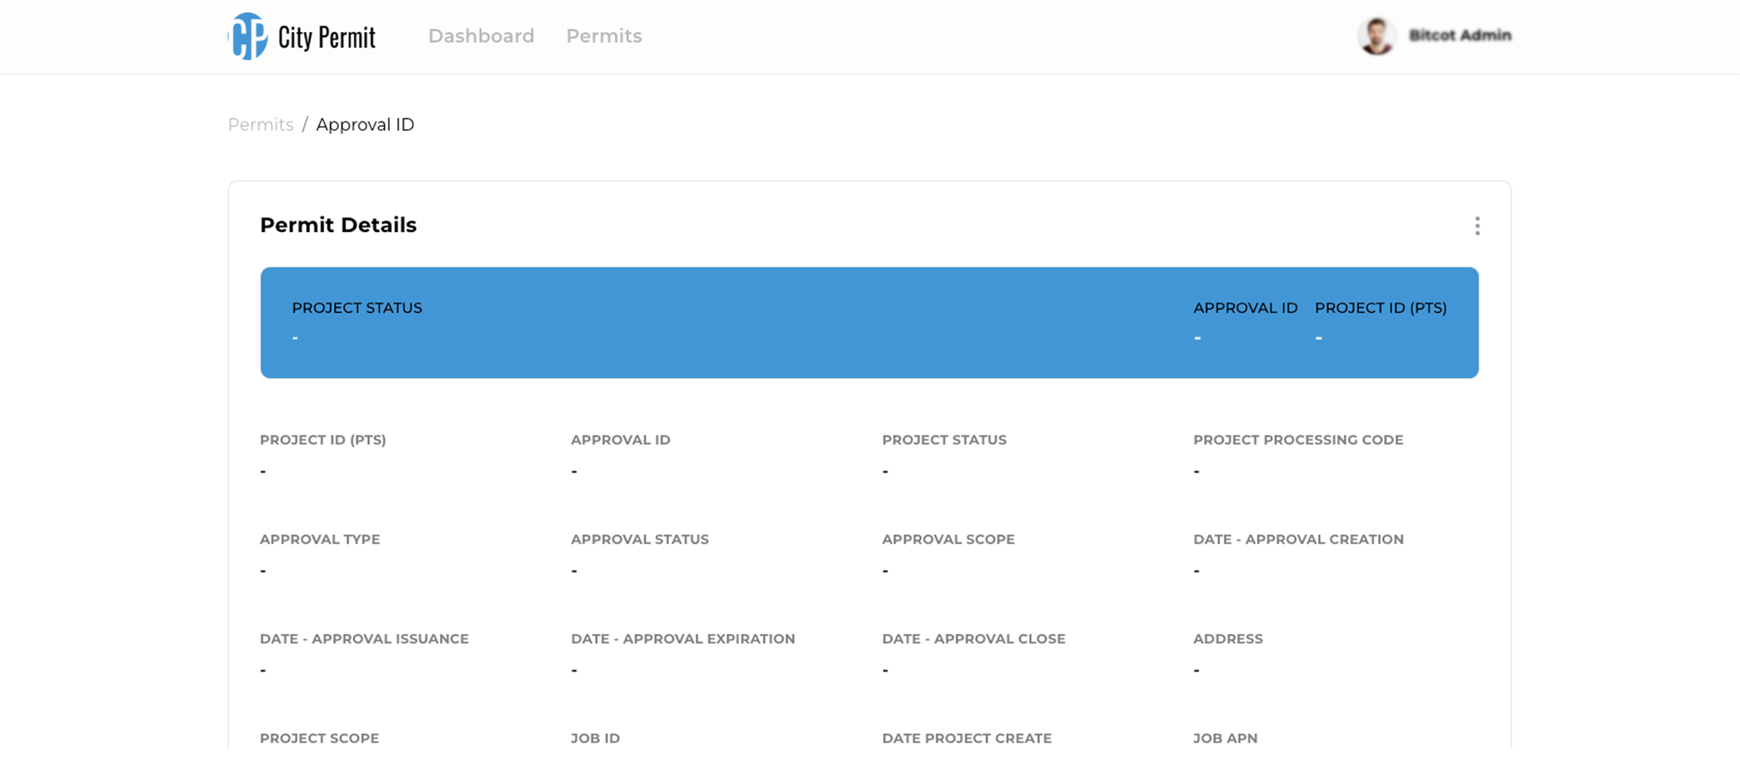Select the Permit Details card title
The image size is (1740, 774).
pyautogui.click(x=338, y=225)
